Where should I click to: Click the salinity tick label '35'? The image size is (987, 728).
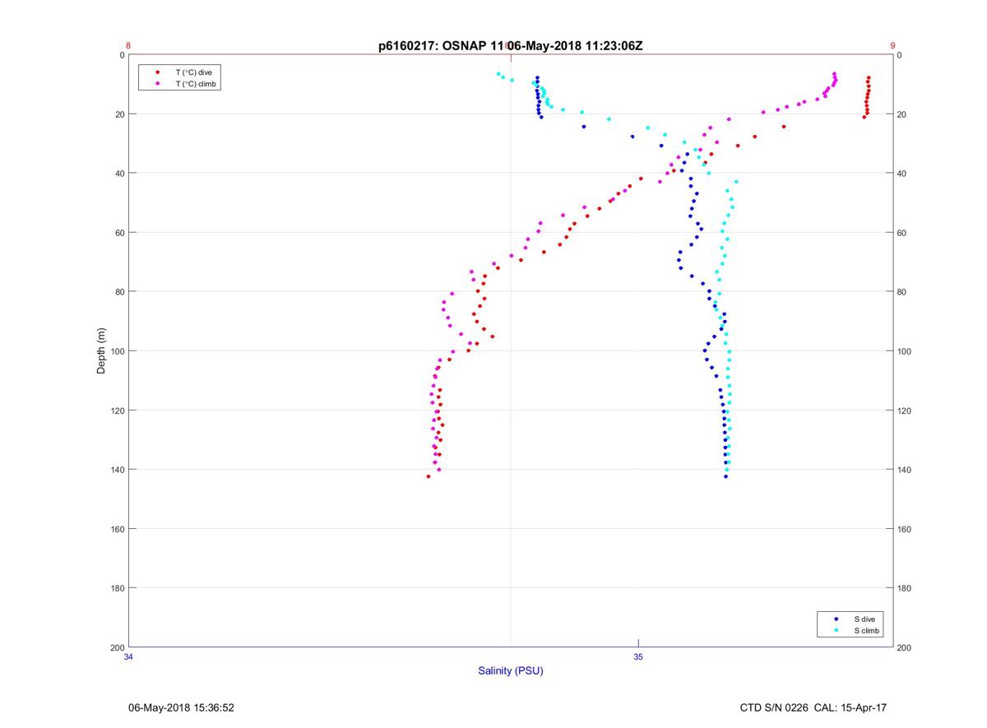[x=638, y=656]
